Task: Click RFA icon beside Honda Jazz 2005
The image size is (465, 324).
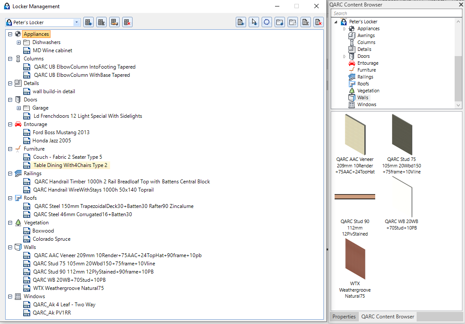Action: click(x=27, y=141)
